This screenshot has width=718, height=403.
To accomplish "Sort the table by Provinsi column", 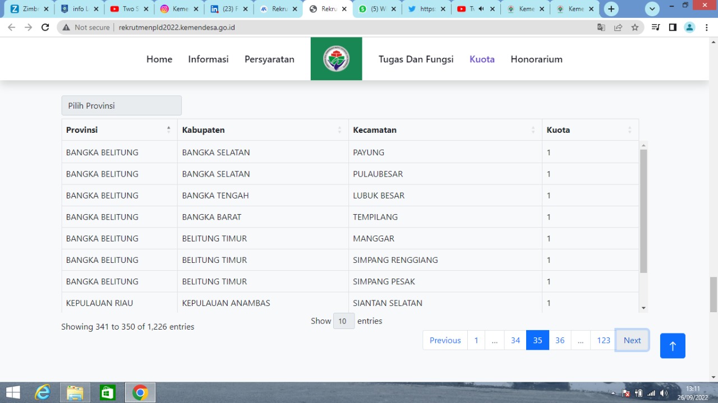I will [x=119, y=130].
